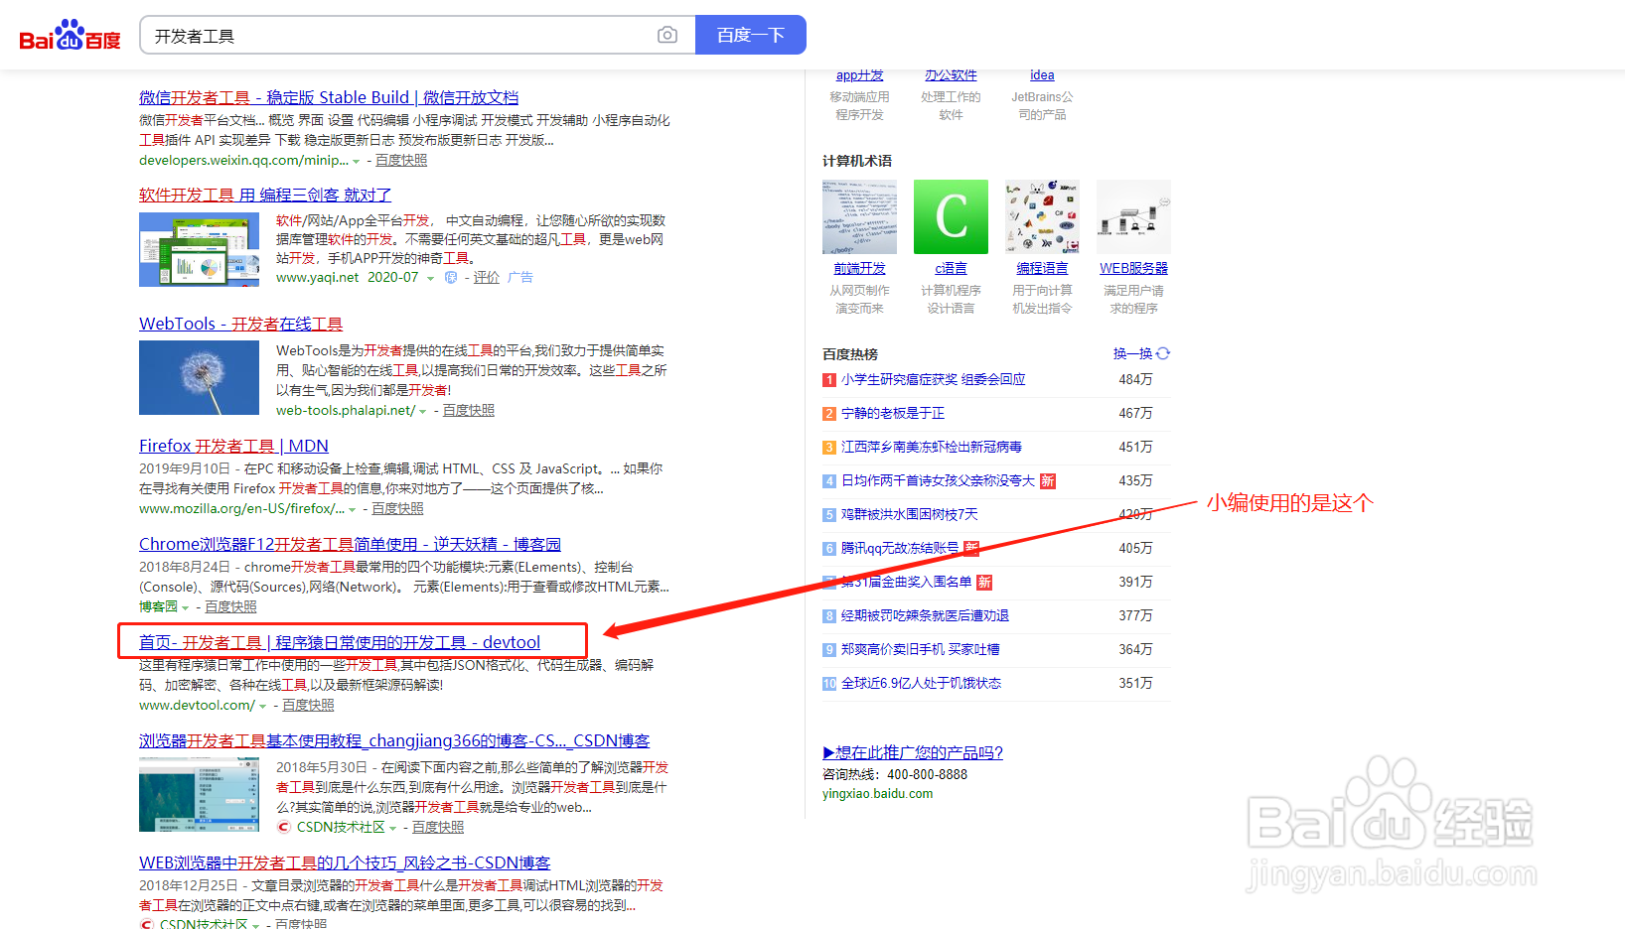
Task: Open 百度快照 for www.devtool.com
Action: coord(308,705)
